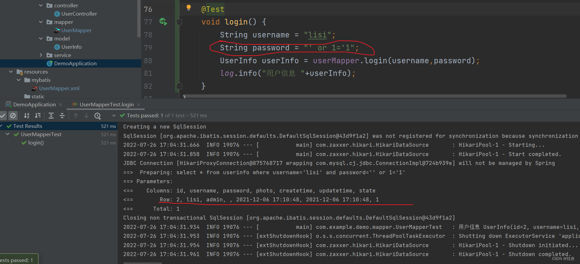580x264 pixels.
Task: Click the run test gutter icon at line 77
Action: click(x=163, y=22)
